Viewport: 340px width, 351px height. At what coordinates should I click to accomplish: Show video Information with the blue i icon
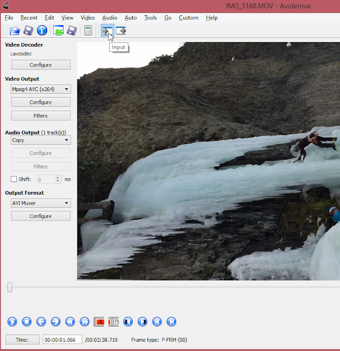[x=42, y=31]
